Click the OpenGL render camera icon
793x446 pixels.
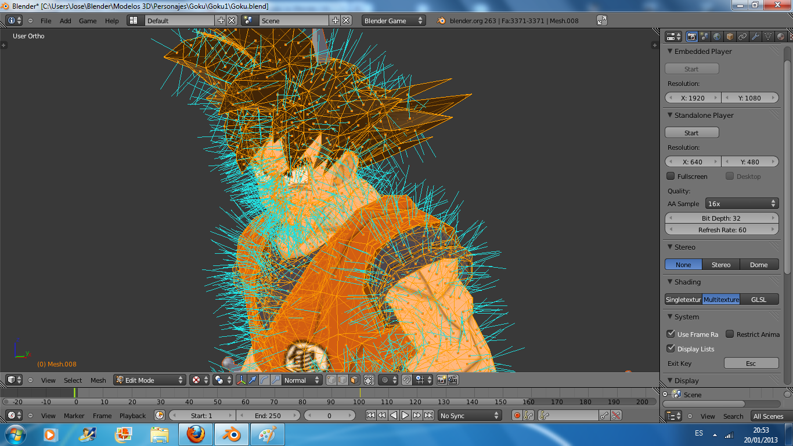[x=441, y=380]
